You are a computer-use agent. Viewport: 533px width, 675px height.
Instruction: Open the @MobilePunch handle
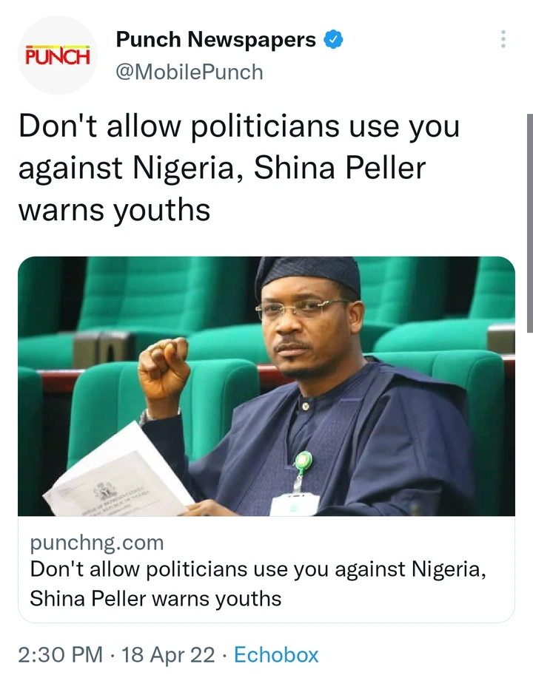(x=190, y=72)
